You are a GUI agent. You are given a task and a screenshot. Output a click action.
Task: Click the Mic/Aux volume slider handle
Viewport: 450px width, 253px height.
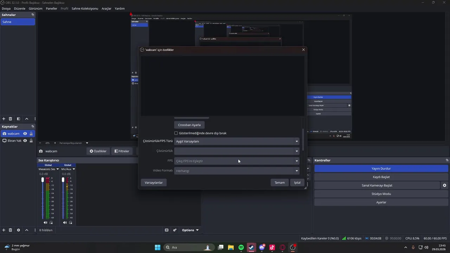(x=63, y=180)
